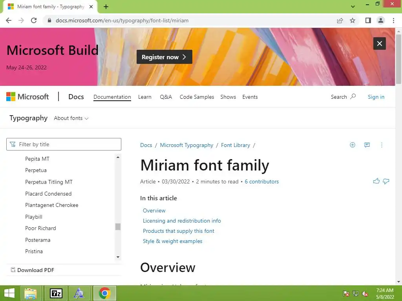402x301 pixels.
Task: Click the Search magnifier in header
Action: coord(353,96)
